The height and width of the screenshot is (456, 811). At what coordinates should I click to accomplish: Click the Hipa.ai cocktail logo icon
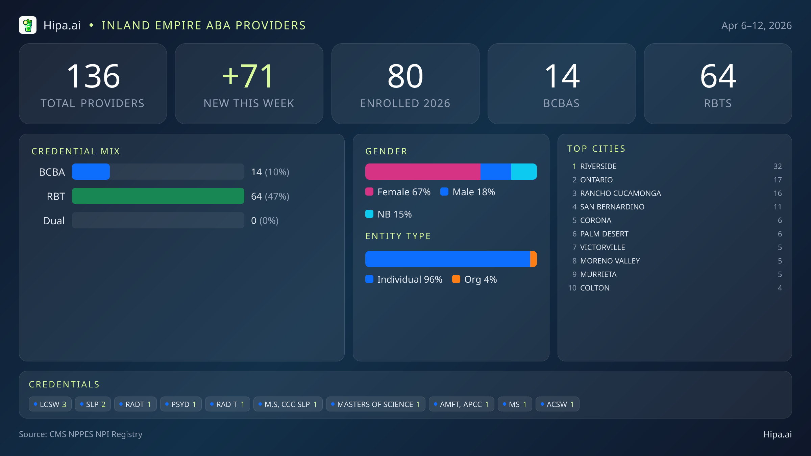point(28,25)
